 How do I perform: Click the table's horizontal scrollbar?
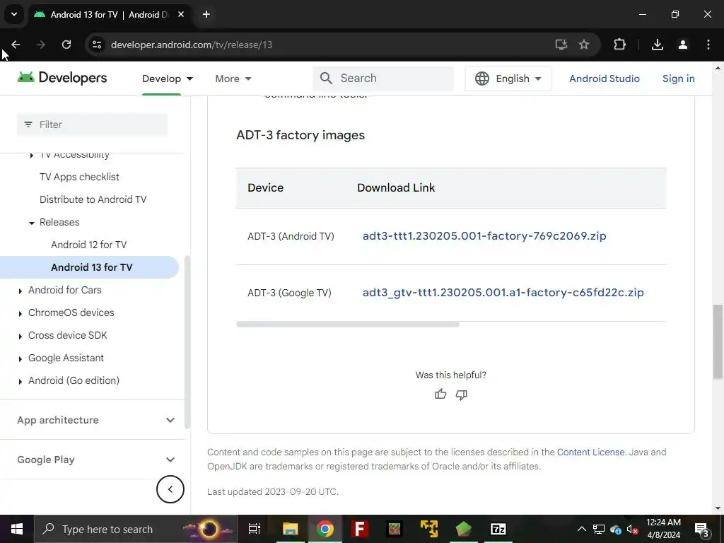pos(348,325)
